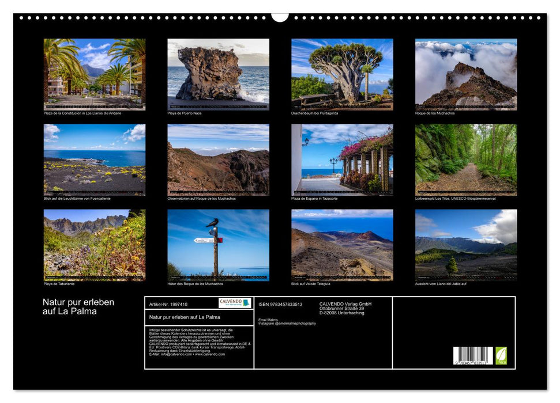The image size is (560, 403).
Task: Select the green eco leaf label
Action: pyautogui.click(x=501, y=357)
